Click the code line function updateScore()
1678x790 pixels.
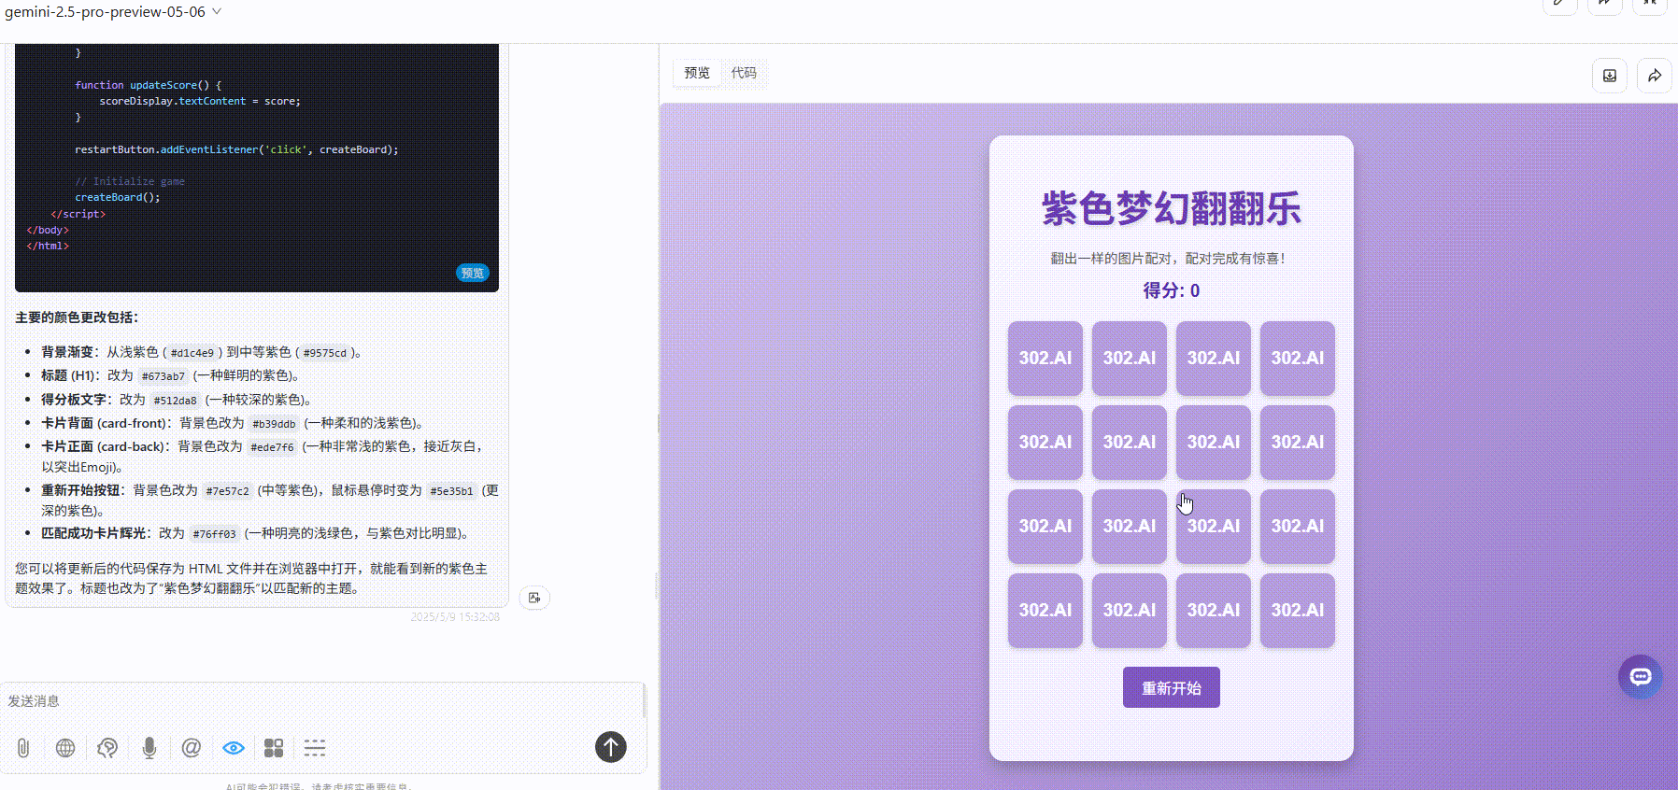click(x=149, y=85)
